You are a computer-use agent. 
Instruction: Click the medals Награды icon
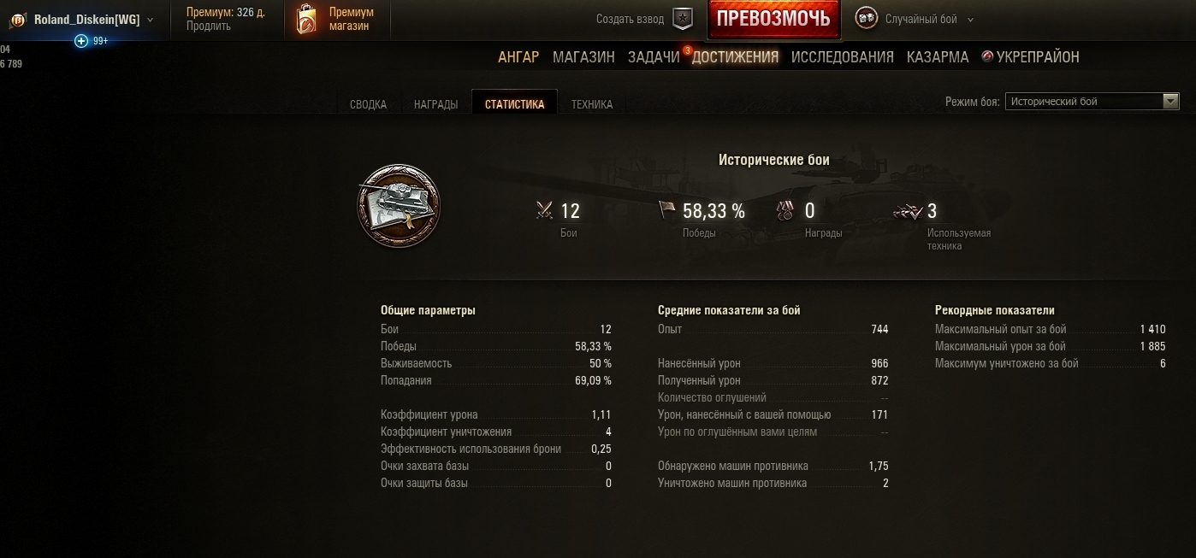(x=786, y=210)
